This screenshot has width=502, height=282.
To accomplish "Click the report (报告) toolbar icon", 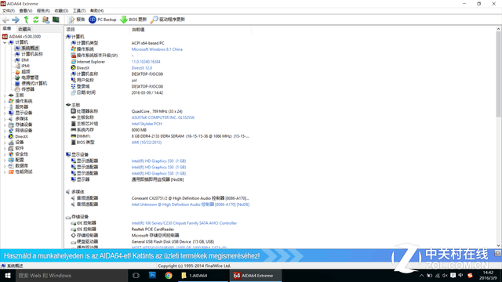I will (76, 20).
